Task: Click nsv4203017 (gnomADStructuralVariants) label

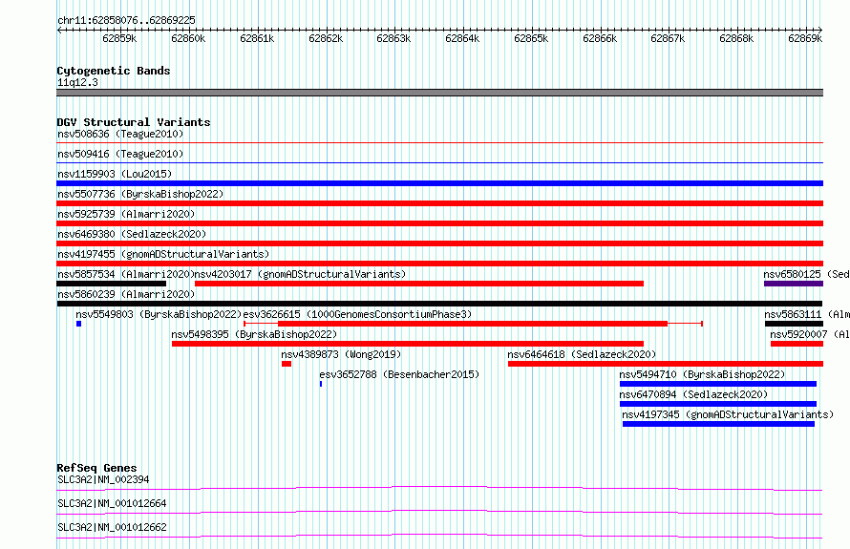Action: [300, 274]
